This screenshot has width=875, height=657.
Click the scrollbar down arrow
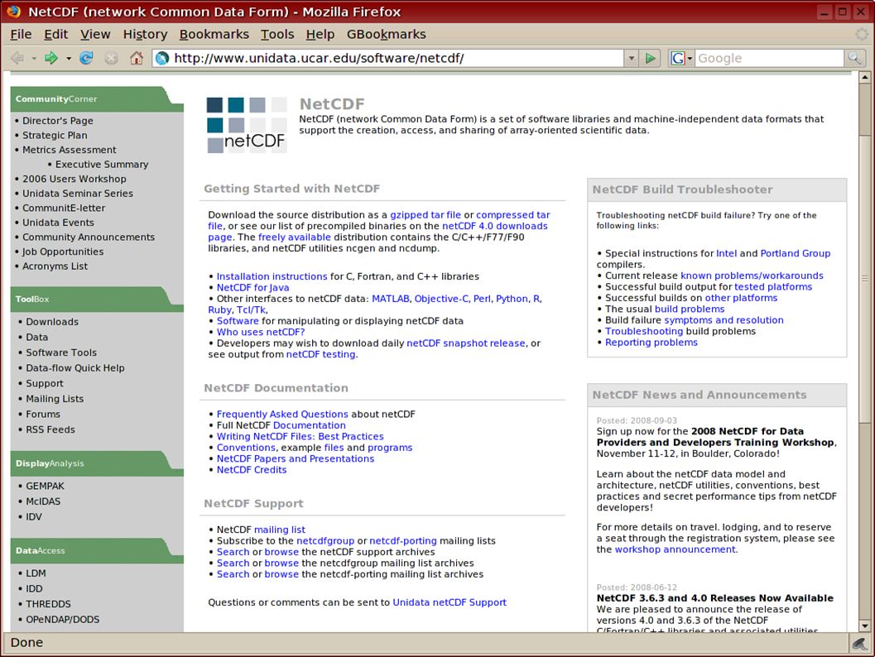(865, 626)
